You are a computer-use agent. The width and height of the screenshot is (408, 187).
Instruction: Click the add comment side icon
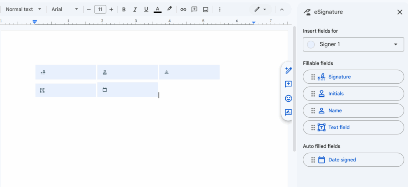(x=288, y=84)
